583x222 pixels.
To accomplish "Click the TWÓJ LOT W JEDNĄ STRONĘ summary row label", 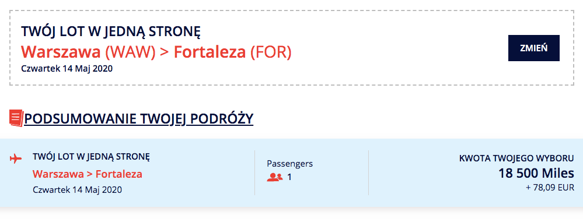I will (x=91, y=157).
